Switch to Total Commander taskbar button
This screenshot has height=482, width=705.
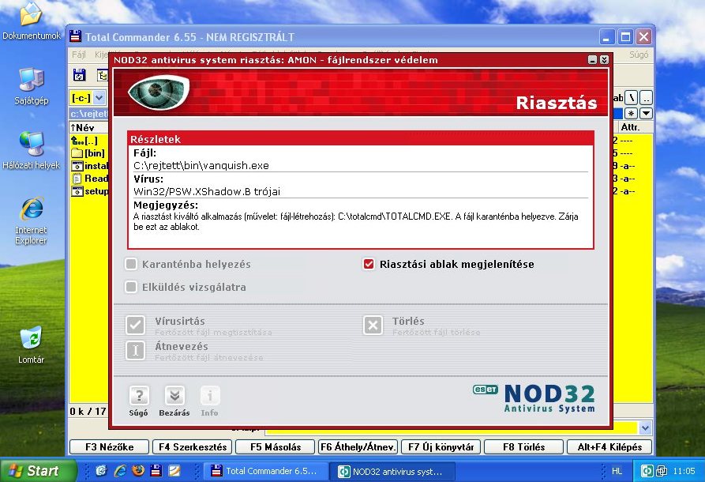[266, 471]
